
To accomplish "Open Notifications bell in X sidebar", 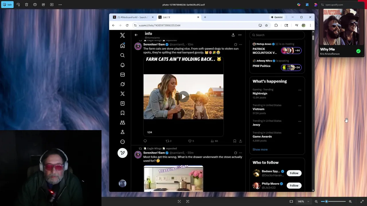I will pos(122,65).
